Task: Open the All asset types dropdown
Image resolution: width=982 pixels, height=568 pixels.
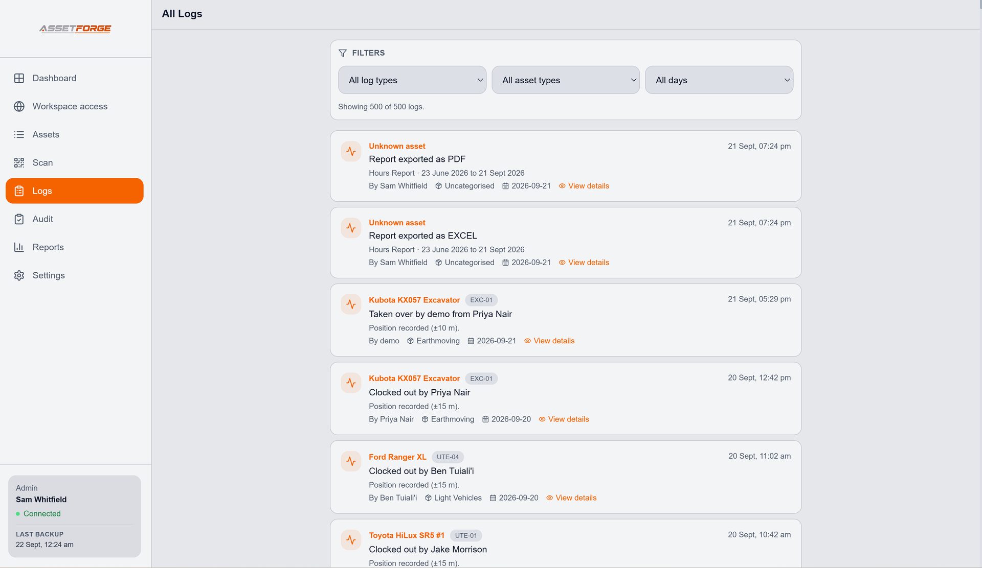Action: click(566, 80)
